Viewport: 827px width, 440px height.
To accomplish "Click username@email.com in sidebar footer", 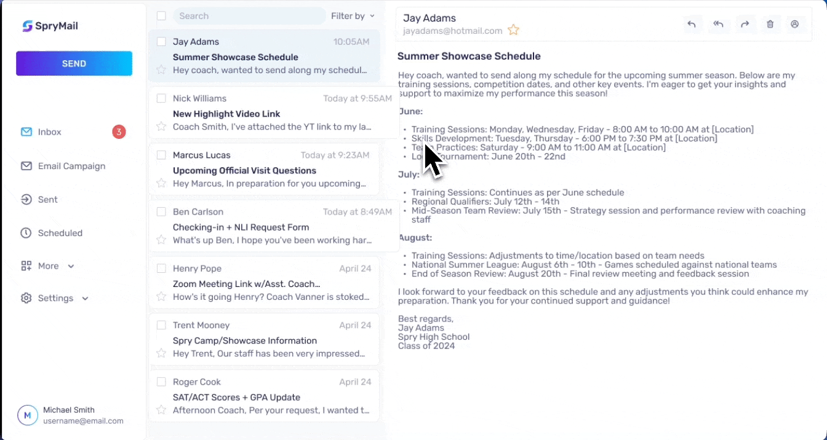I will point(83,421).
